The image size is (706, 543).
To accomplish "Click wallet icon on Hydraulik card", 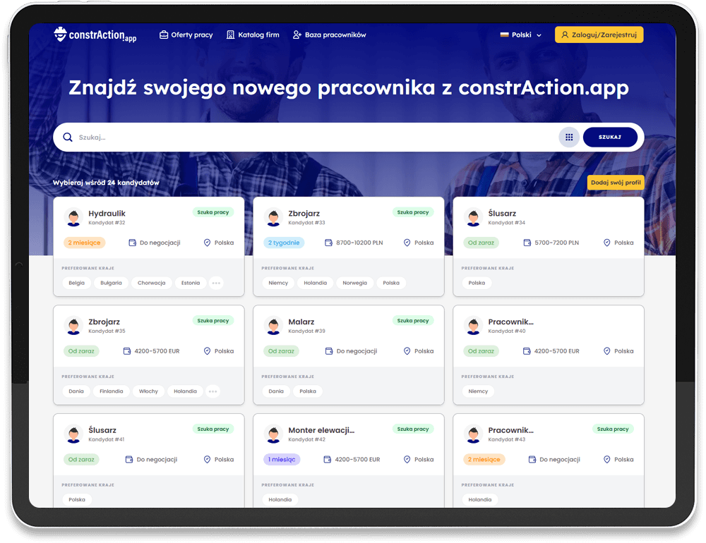I will pos(133,243).
